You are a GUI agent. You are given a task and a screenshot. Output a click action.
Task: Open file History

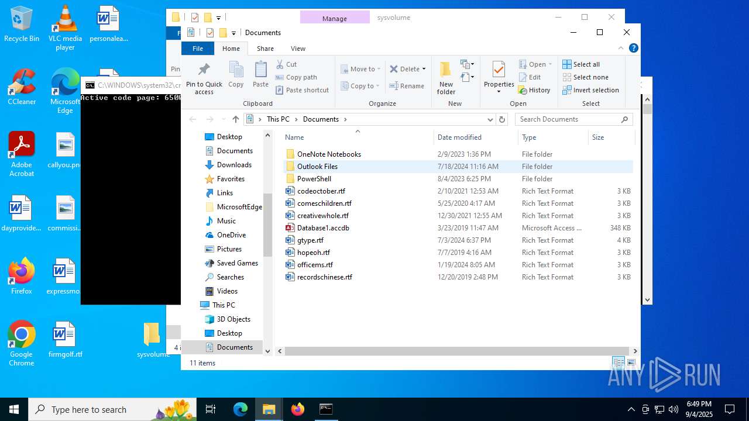click(534, 90)
